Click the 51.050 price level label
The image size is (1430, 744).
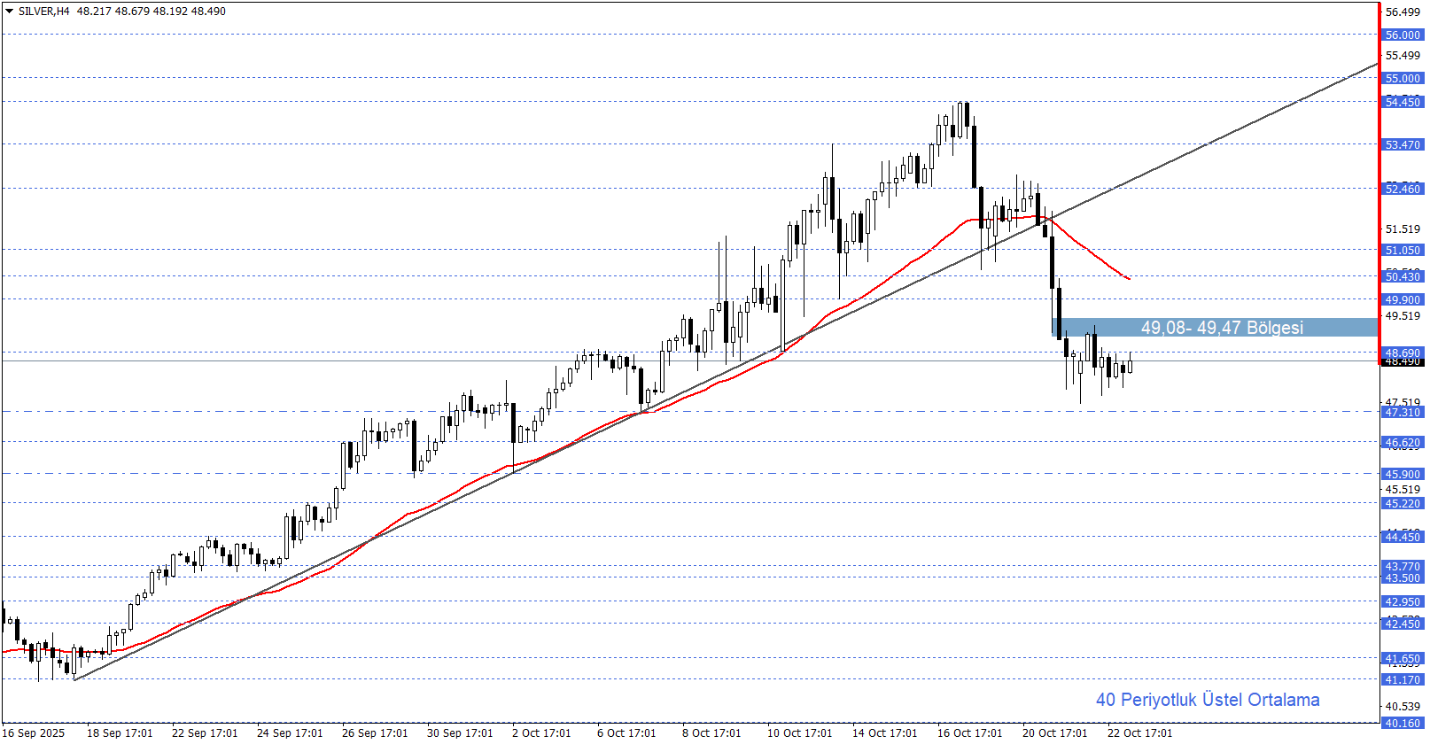click(x=1403, y=251)
